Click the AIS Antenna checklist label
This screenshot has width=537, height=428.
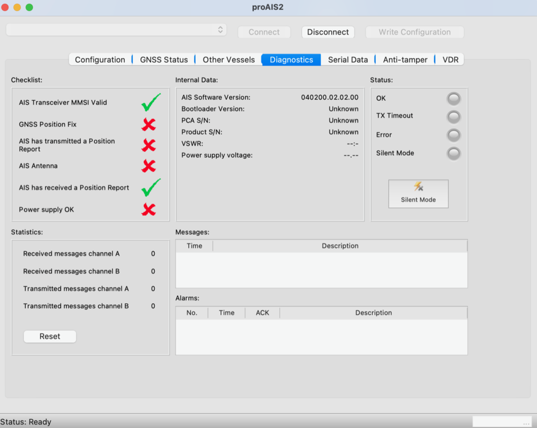38,166
